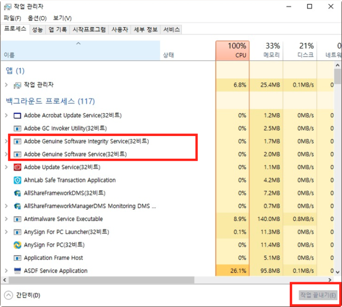This screenshot has width=342, height=307.
Task: Click the AhnLab Safe Transaction shield icon
Action: point(17,180)
